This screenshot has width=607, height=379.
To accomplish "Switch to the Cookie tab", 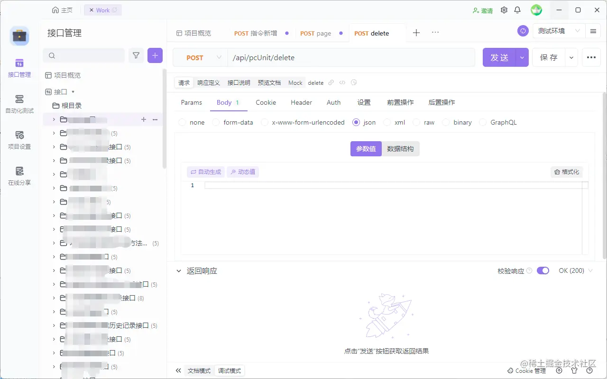I will pos(266,102).
